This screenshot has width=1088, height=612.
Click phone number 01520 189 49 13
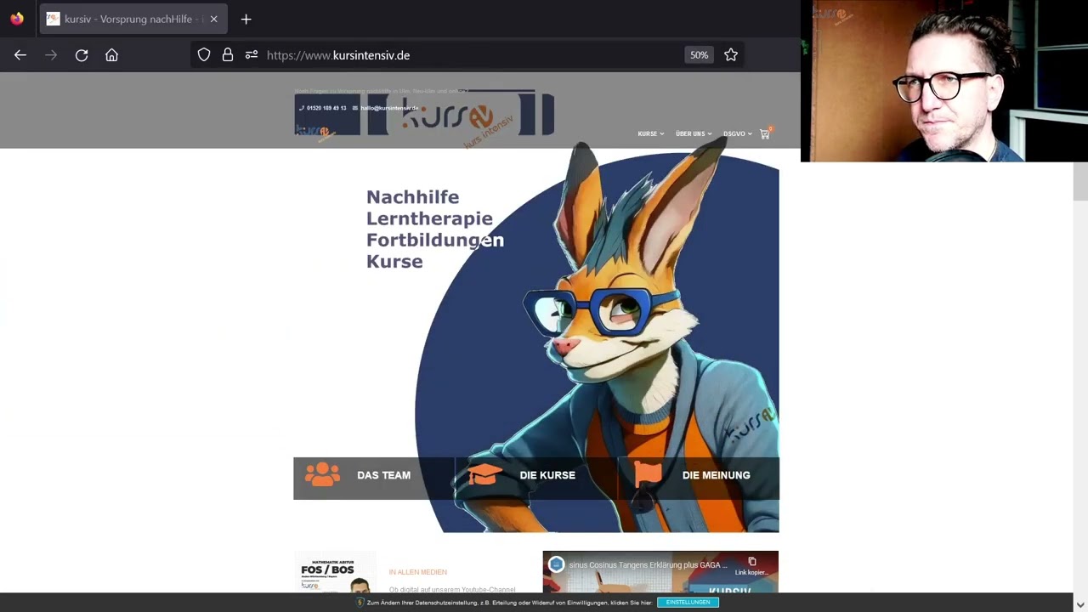(x=326, y=108)
